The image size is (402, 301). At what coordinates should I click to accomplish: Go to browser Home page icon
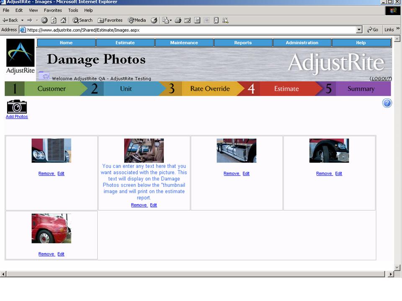coord(63,20)
